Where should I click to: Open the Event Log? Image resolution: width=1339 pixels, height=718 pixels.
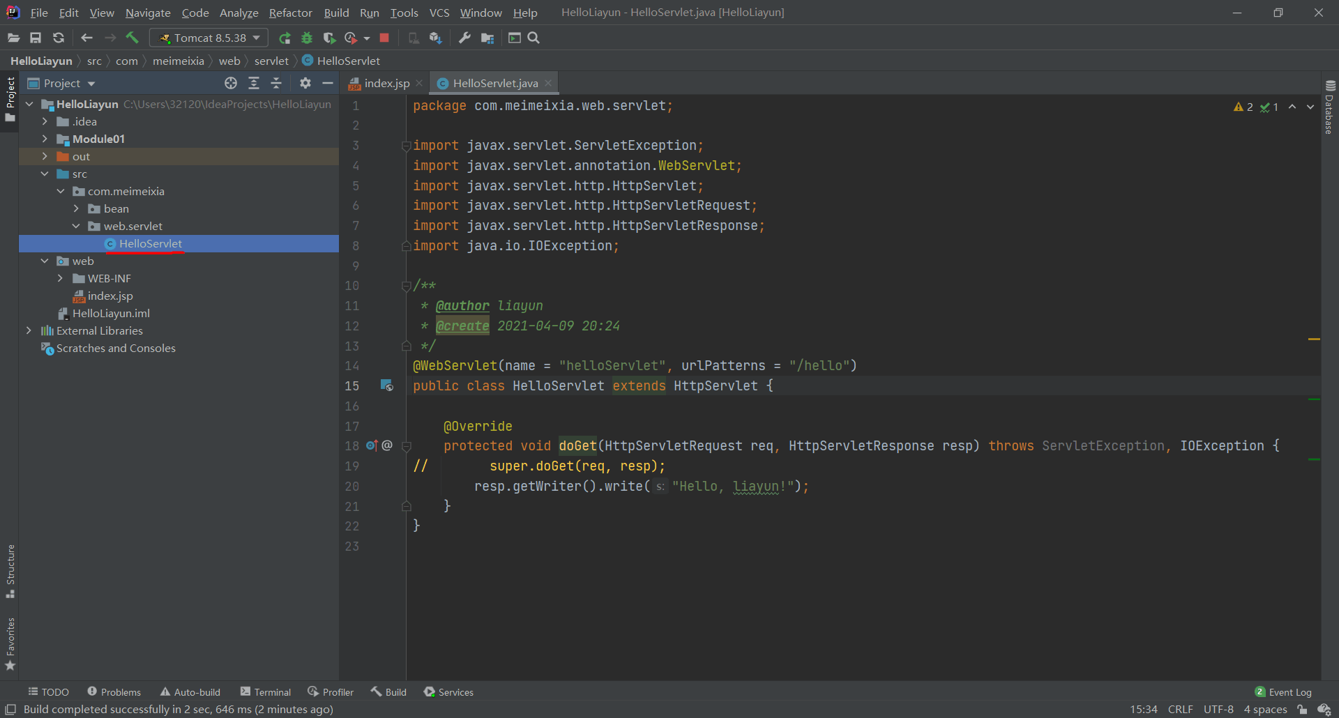pos(1283,692)
